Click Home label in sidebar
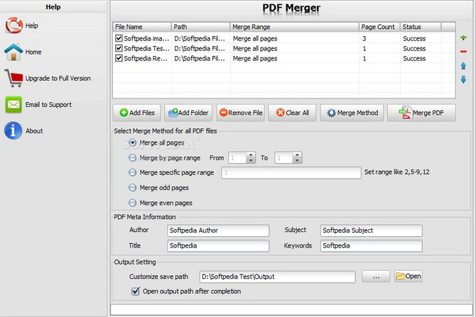Viewport: 476px width, 317px height. 33,52
